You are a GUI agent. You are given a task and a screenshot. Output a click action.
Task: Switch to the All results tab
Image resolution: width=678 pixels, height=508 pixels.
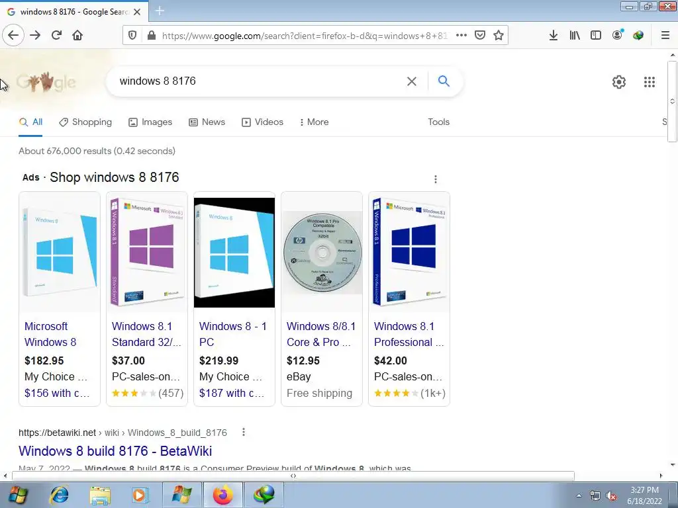click(30, 122)
